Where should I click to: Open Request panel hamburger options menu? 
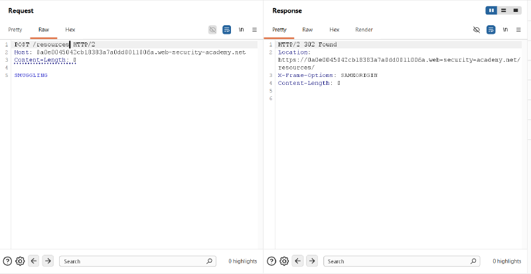(255, 30)
